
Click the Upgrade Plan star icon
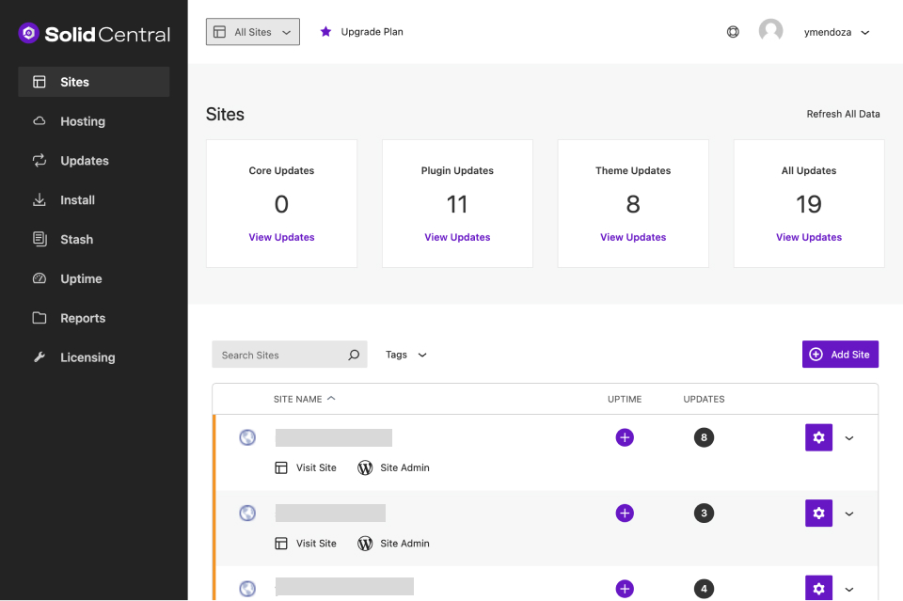(x=326, y=32)
